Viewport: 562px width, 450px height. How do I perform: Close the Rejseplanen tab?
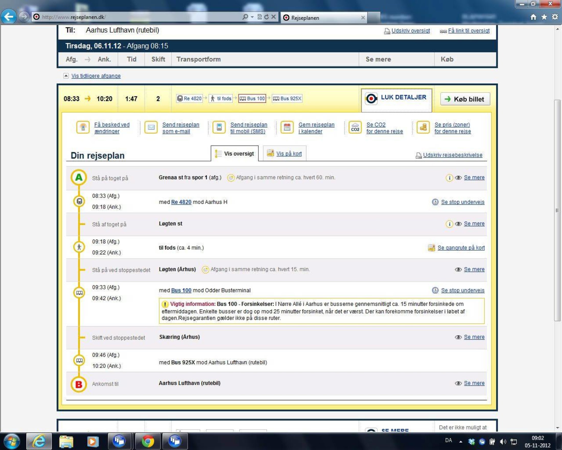click(363, 18)
